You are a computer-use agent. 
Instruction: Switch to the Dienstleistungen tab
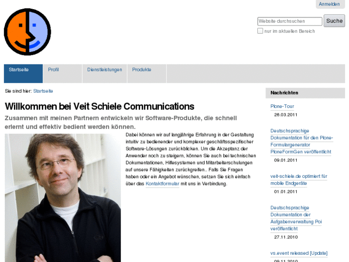click(105, 74)
